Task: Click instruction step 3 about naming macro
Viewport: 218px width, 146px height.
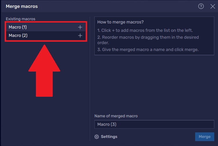Action: pos(148,50)
